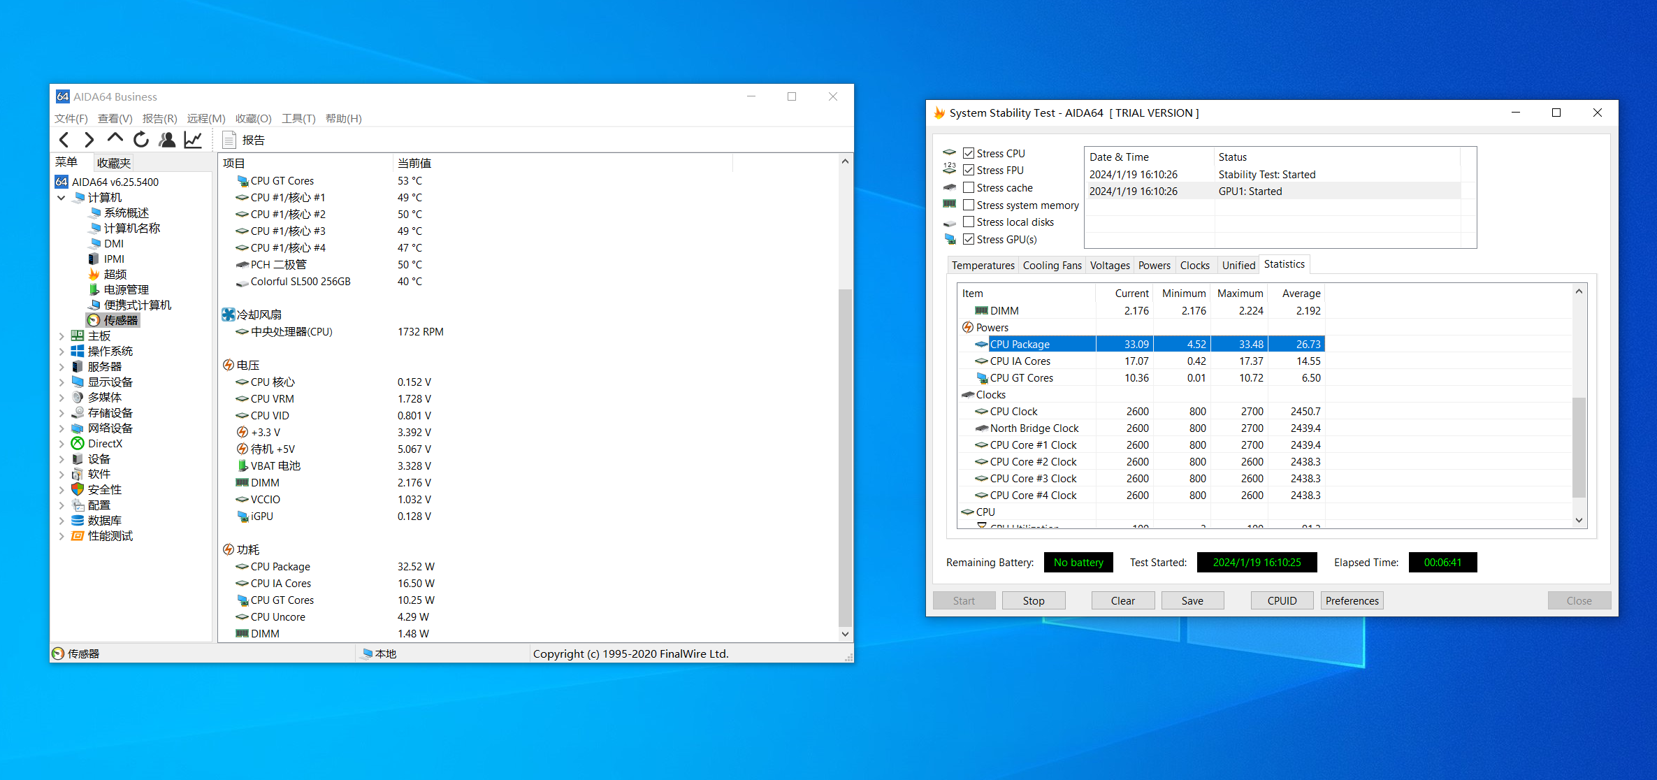Click the DirectX Xbox icon in tree
The image size is (1657, 780).
[78, 444]
